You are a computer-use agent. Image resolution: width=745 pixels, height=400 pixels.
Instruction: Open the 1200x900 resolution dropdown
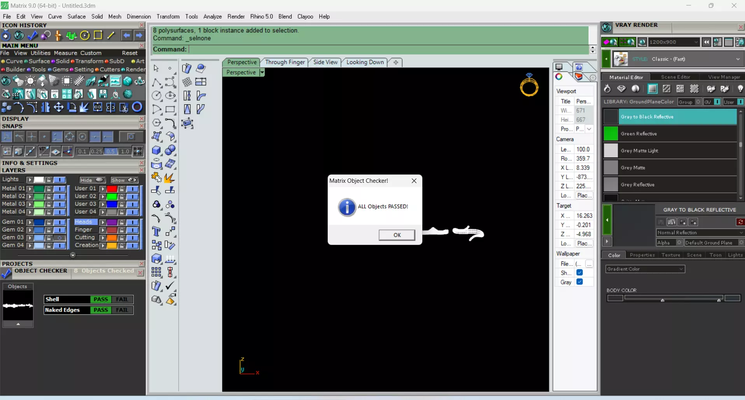click(674, 42)
